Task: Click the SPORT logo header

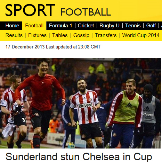Action: click(x=30, y=10)
